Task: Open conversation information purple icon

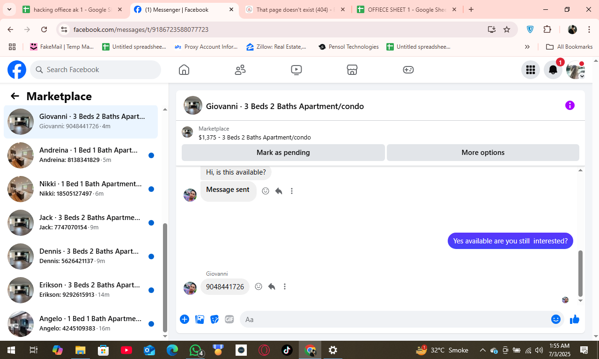Action: point(569,105)
